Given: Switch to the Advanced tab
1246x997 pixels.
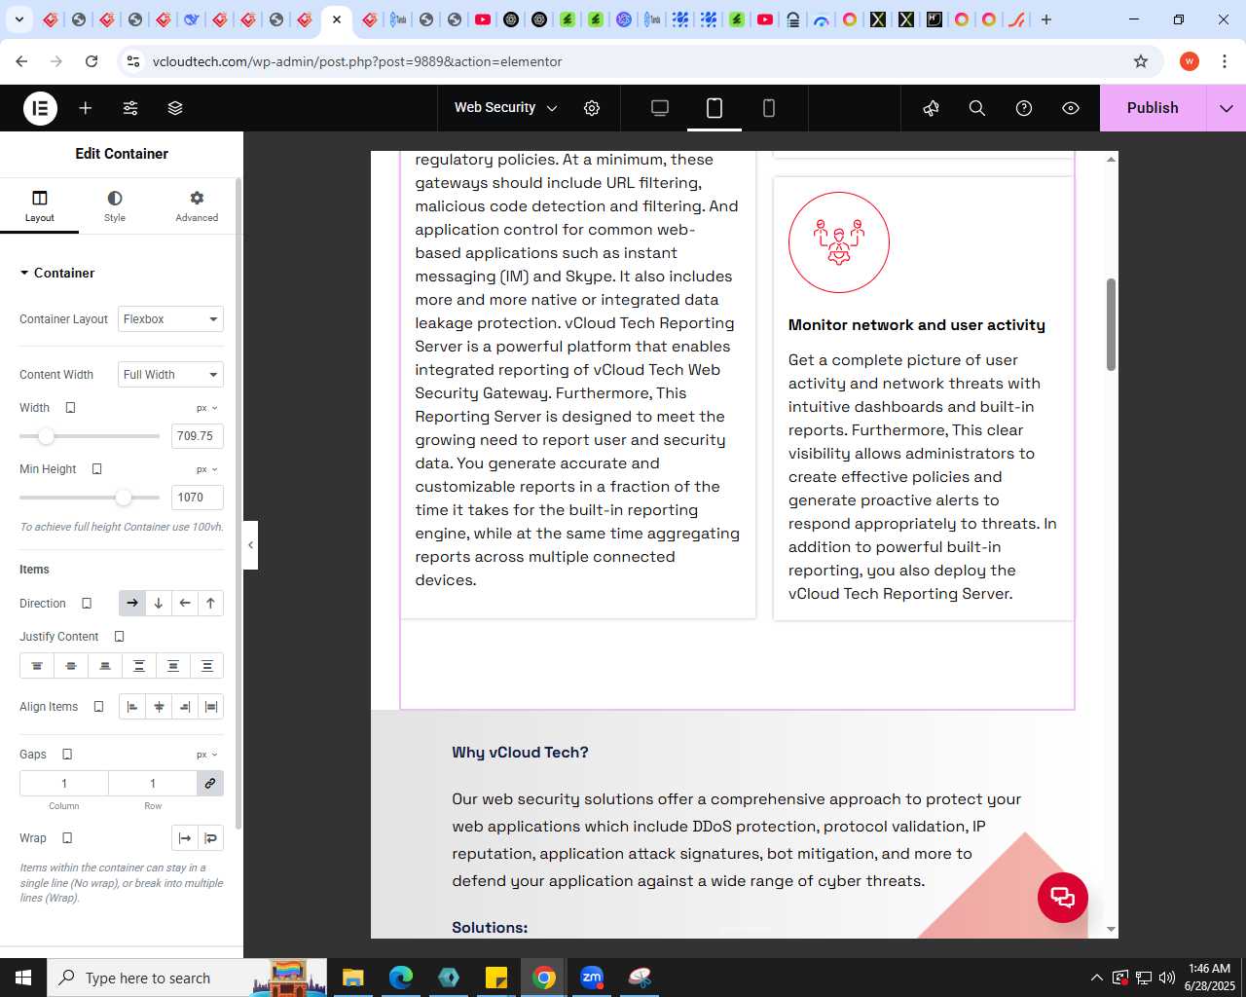Looking at the screenshot, I should [197, 206].
